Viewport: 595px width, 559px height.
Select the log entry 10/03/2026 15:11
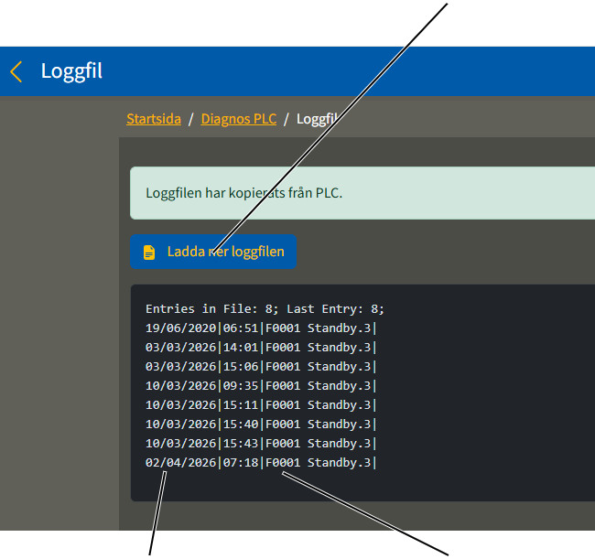261,405
